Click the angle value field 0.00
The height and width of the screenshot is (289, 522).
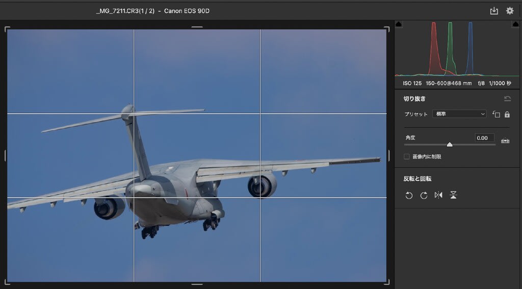coord(484,138)
